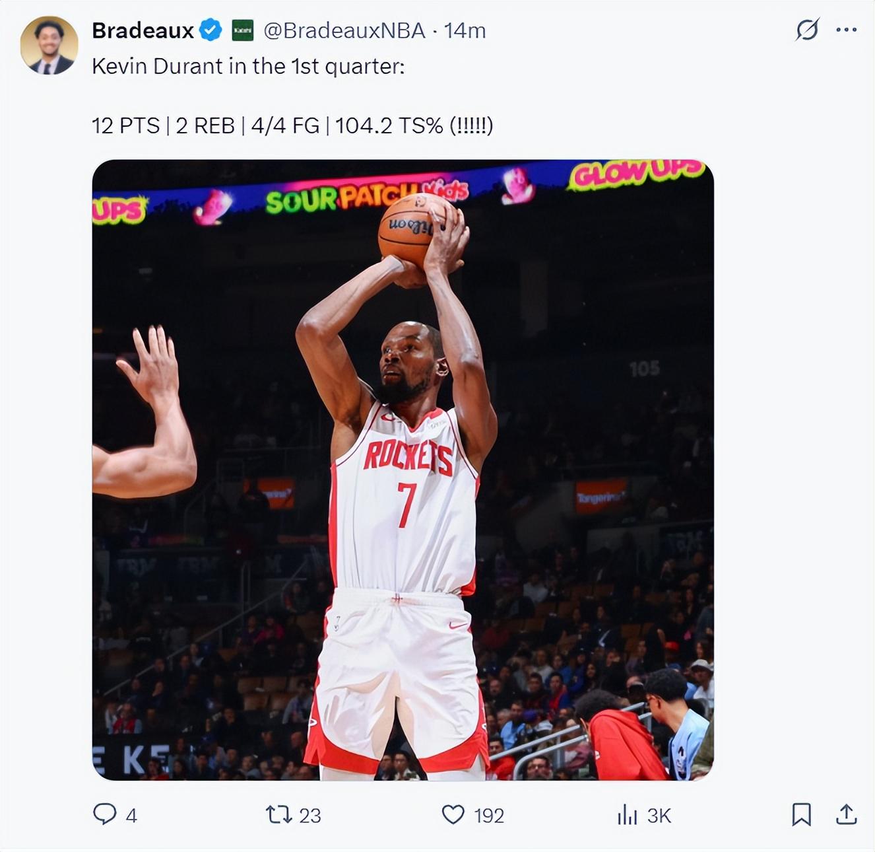Viewport: 875px width, 852px height.
Task: Open the Kevin Durant Rockets photo
Action: [403, 470]
